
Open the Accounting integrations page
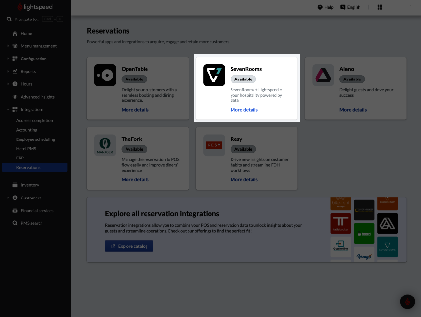[x=26, y=130]
